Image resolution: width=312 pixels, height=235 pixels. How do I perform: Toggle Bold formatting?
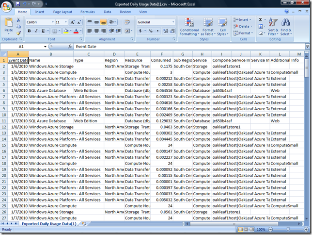pos(29,31)
